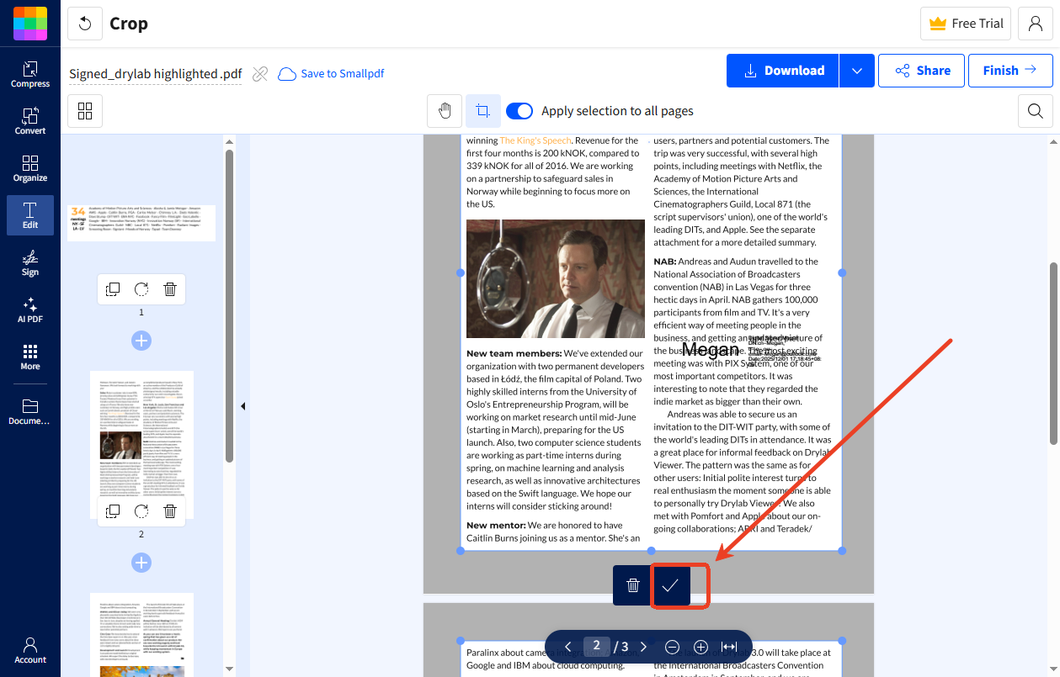Image resolution: width=1060 pixels, height=677 pixels.
Task: Open the More tools panel
Action: click(x=29, y=356)
